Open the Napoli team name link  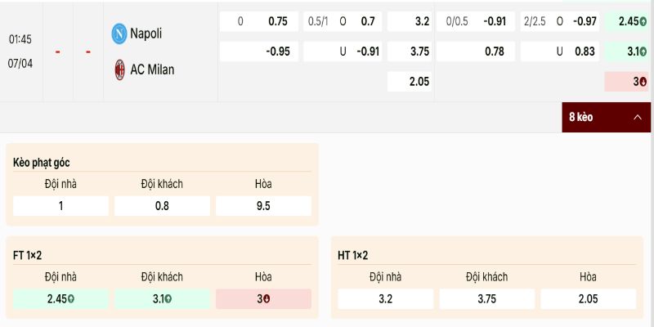(146, 34)
